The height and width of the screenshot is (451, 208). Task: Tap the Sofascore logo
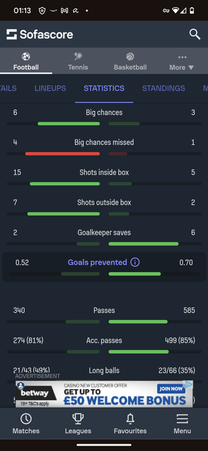pos(39,34)
